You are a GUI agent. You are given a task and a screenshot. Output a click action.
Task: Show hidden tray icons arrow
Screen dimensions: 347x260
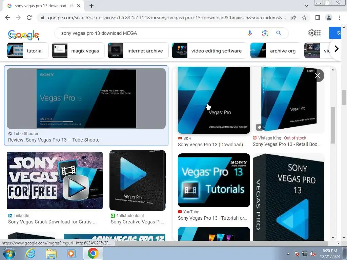288,254
